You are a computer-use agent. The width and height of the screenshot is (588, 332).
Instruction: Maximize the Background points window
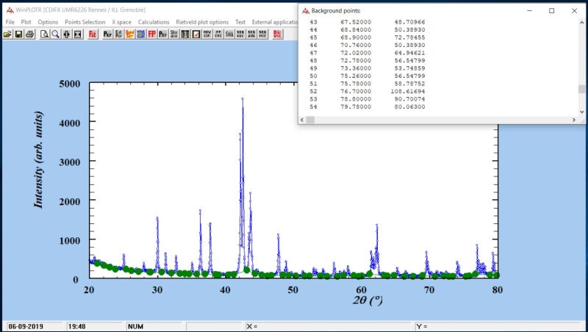tap(552, 10)
